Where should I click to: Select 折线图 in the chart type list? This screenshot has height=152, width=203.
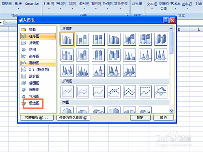38,43
